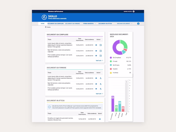Sign the Proin sodales document in Documenti da firmare
Viewport: 176px width, 132px height.
(x=101, y=89)
